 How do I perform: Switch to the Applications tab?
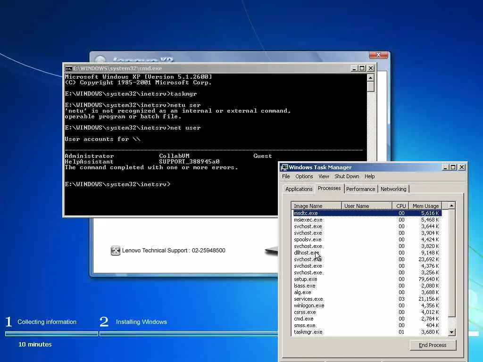coord(299,189)
